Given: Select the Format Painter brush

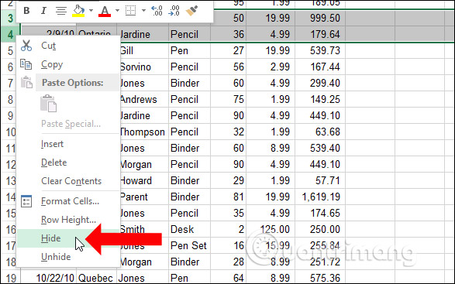Looking at the screenshot, I should pyautogui.click(x=191, y=11).
